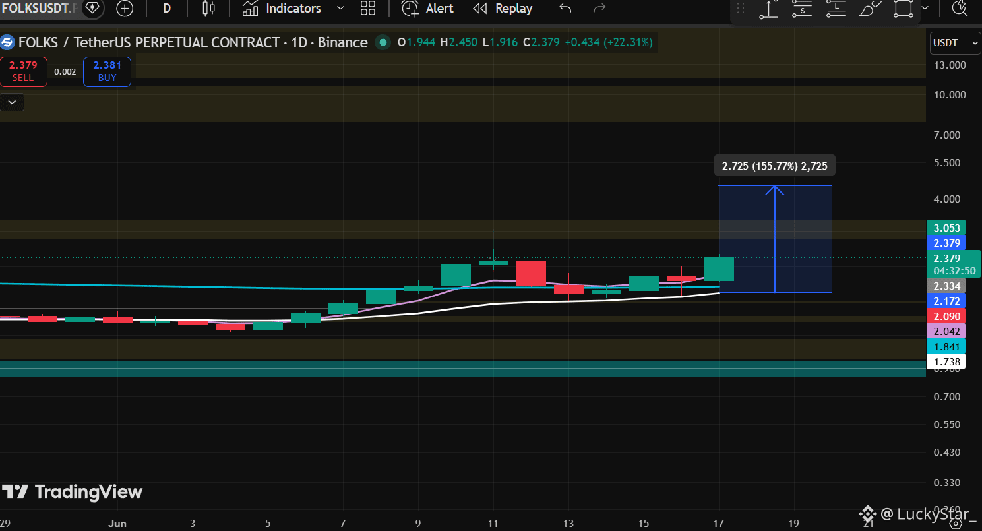The width and height of the screenshot is (982, 531).
Task: Collapse the indicator legend arrow
Action: tap(13, 102)
